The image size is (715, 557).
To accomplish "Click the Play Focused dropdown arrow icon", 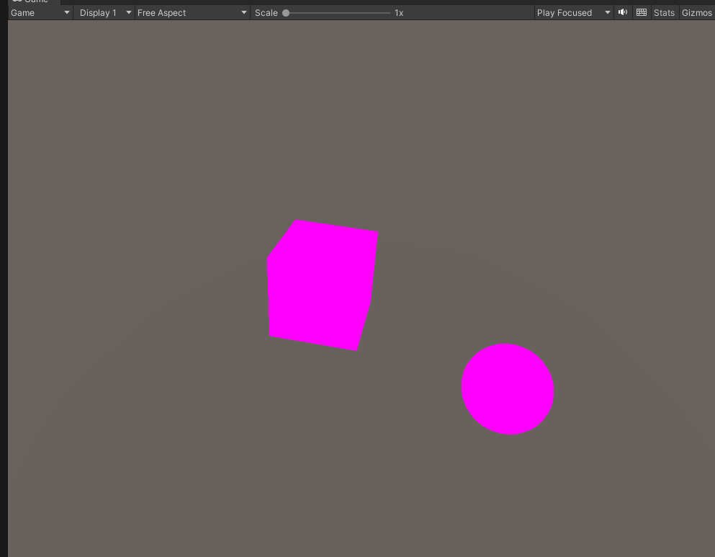I will [607, 12].
